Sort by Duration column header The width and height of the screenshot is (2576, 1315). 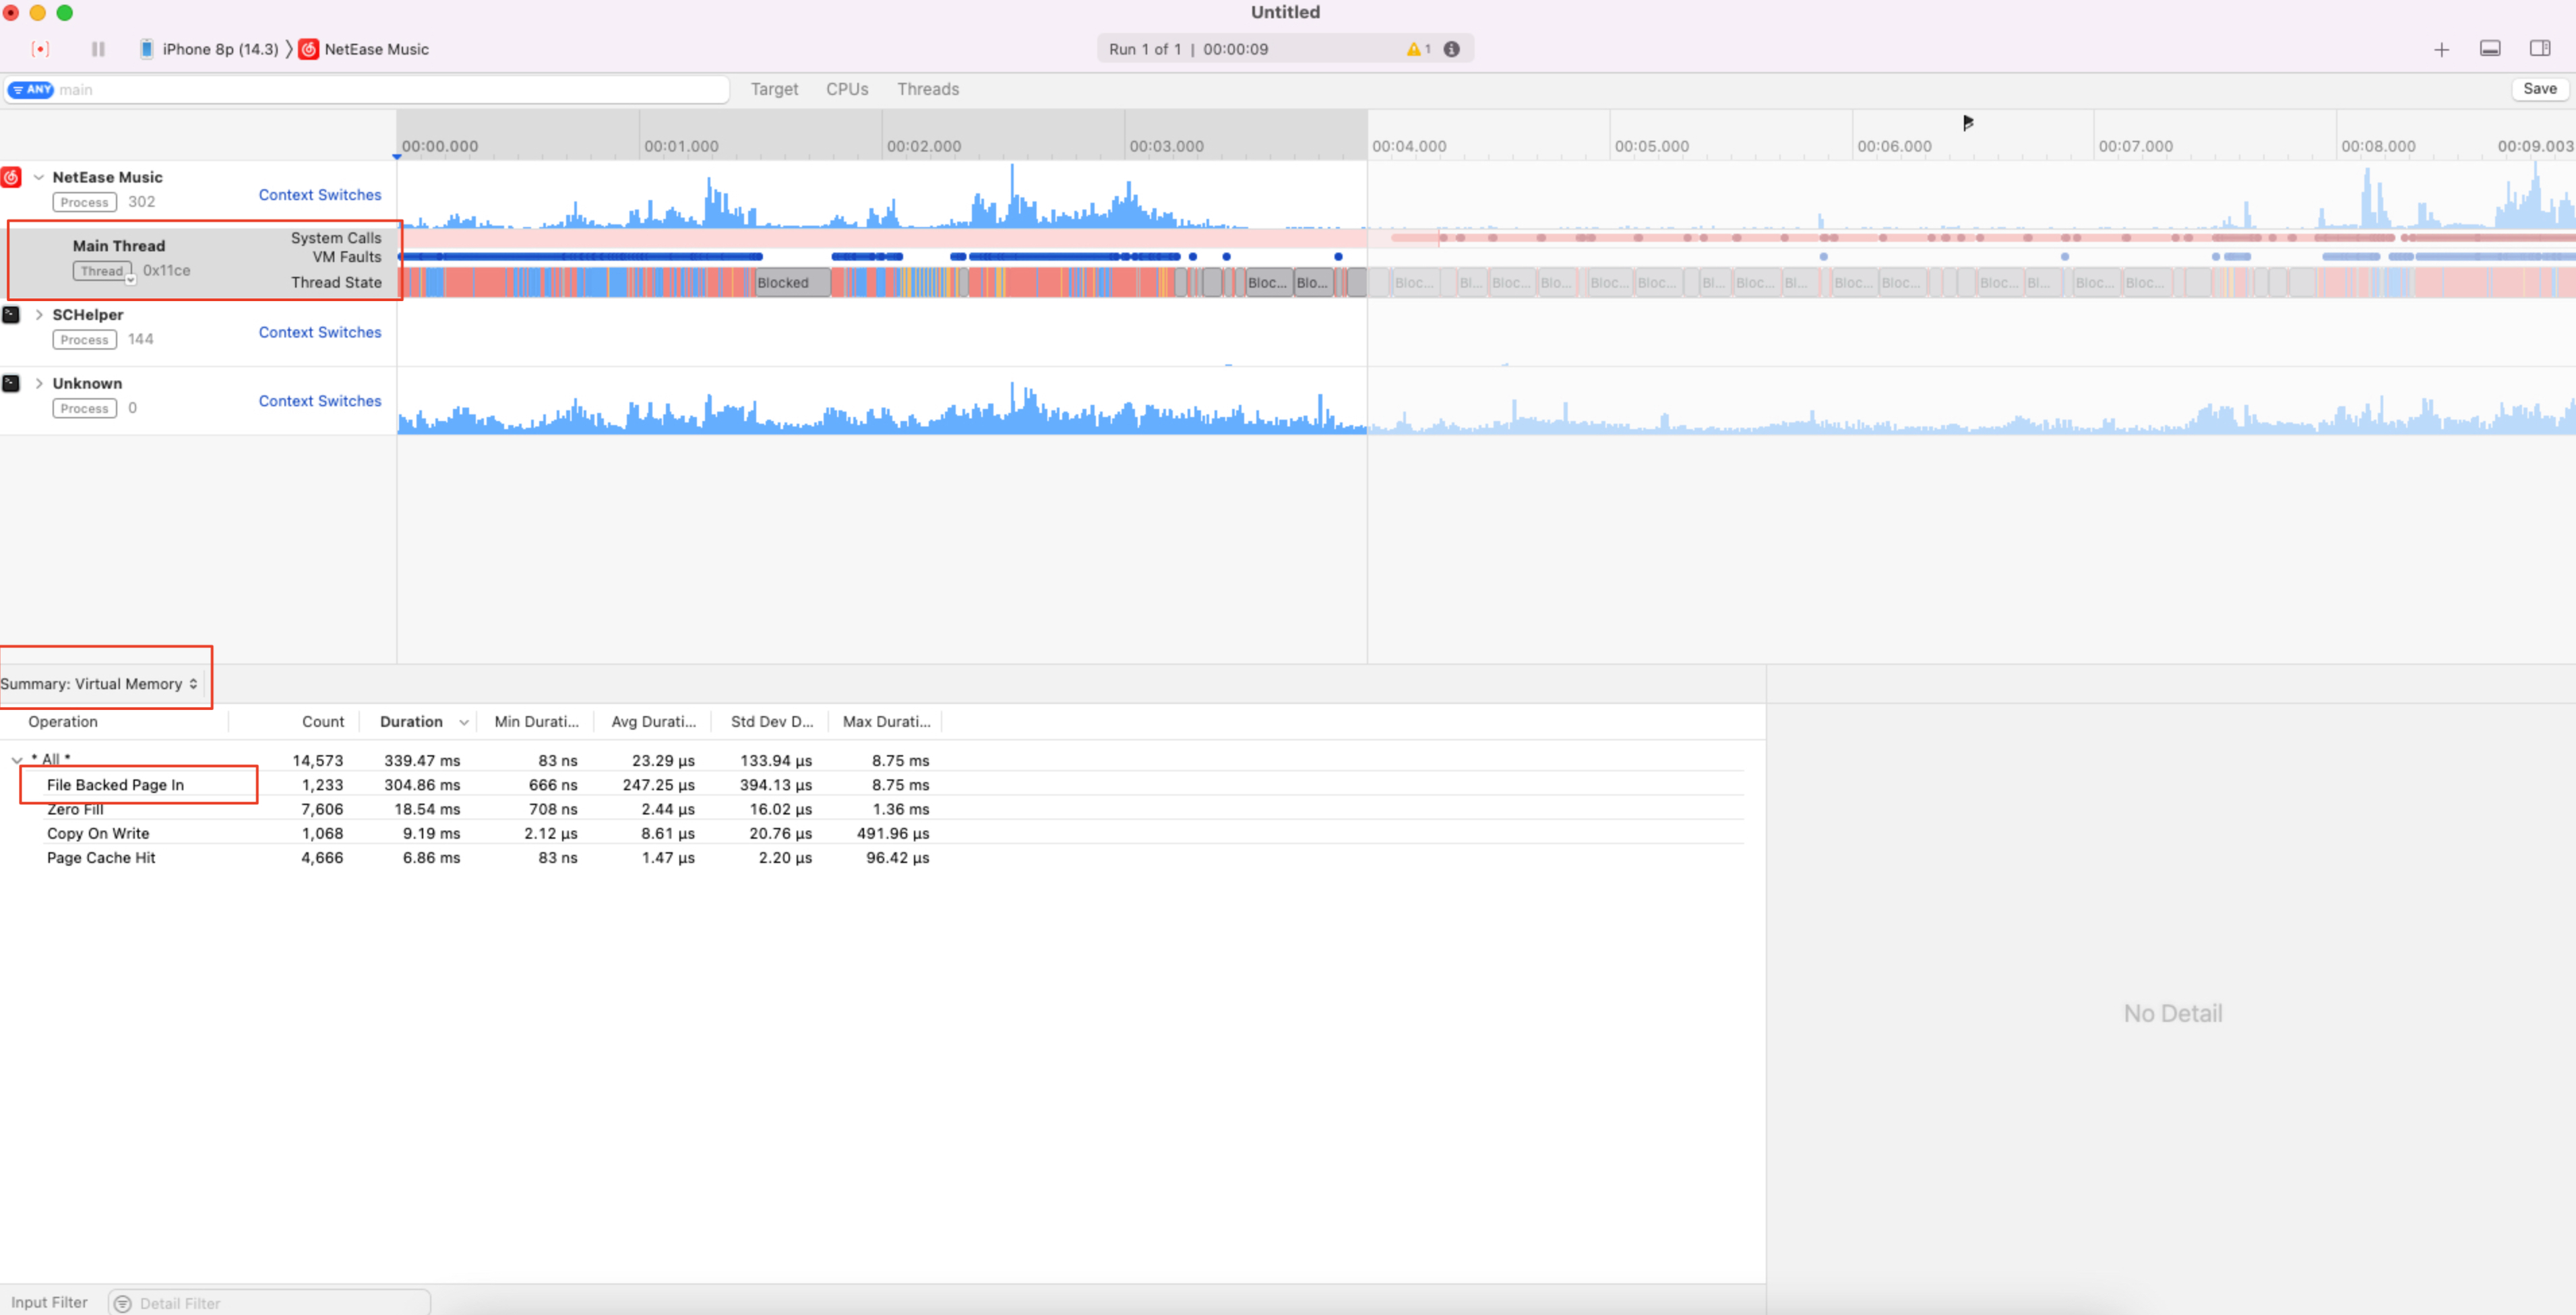tap(411, 721)
